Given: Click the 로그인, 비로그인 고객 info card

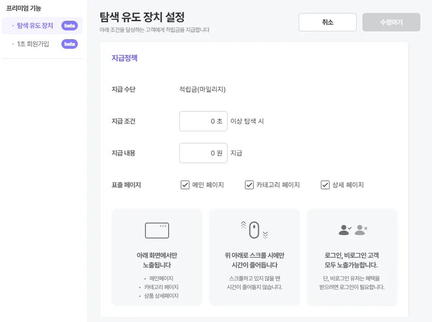Looking at the screenshot, I should (x=352, y=257).
